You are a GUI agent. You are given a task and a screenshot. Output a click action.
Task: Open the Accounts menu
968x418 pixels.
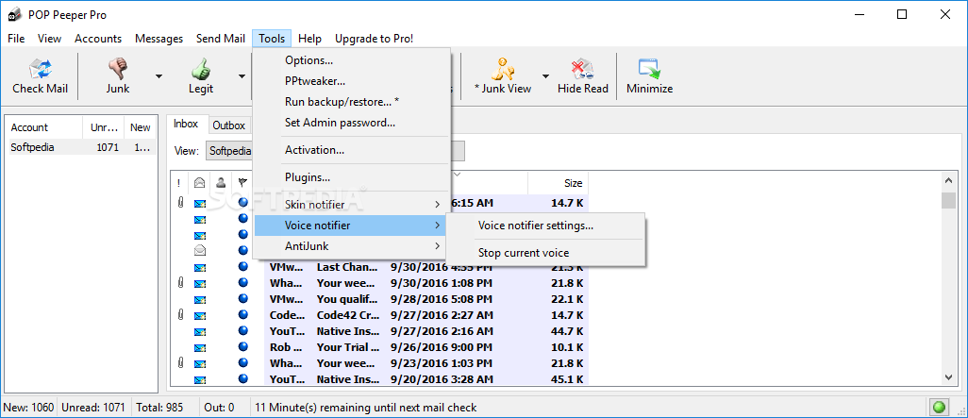98,39
